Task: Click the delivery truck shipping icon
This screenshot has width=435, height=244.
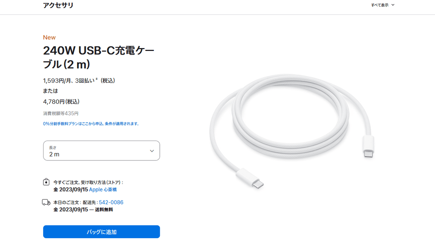Action: pos(45,201)
